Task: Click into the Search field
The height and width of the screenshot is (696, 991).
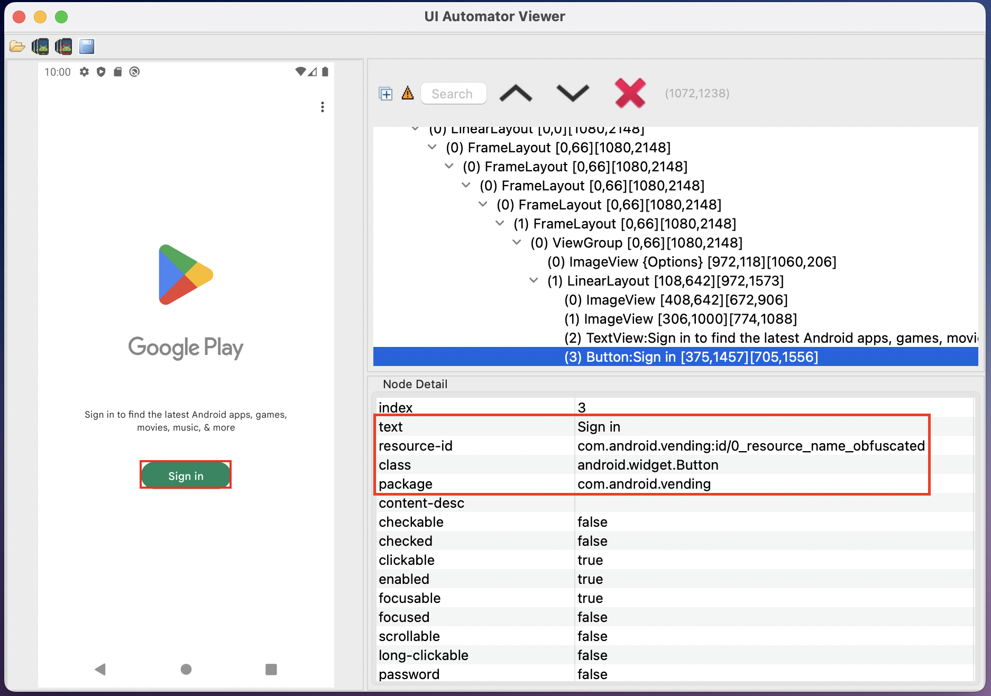Action: click(x=454, y=94)
